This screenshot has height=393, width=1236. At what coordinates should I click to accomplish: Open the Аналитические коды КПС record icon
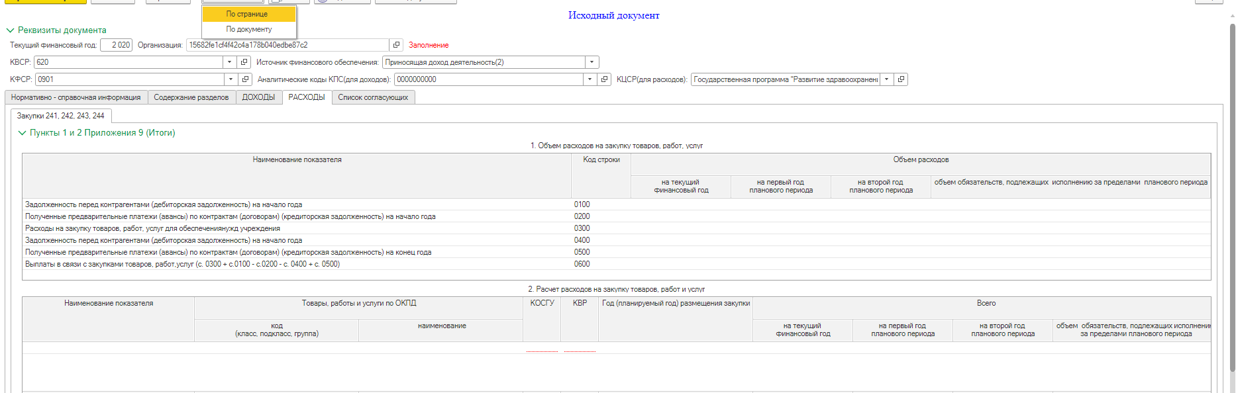tap(604, 79)
